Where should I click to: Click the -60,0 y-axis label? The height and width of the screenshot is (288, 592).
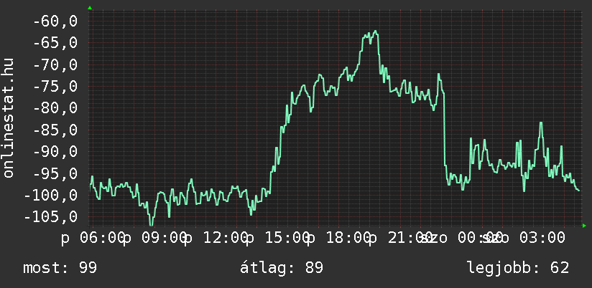[56, 21]
